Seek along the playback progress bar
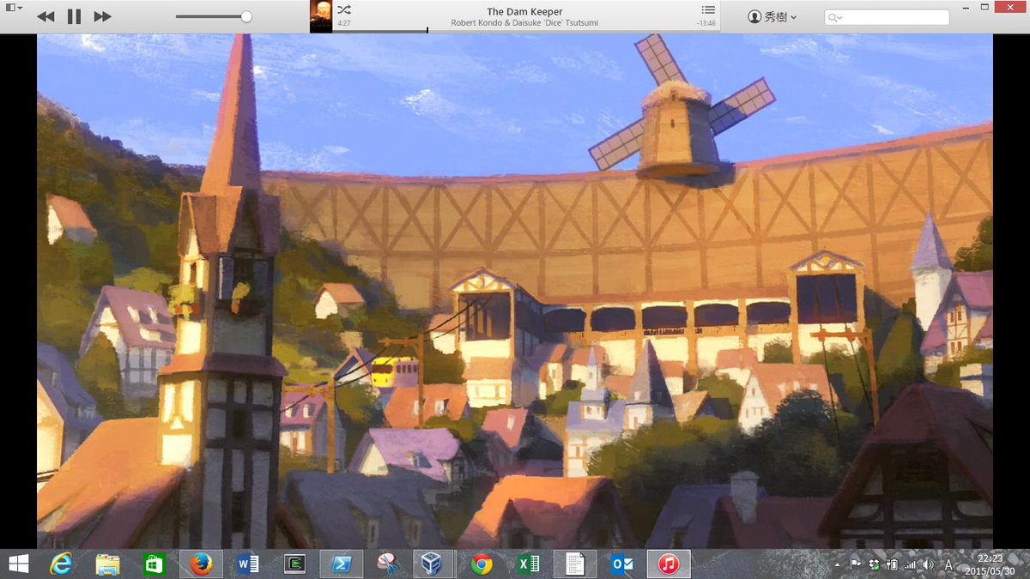Screen dimensions: 1030x579 point(524,31)
